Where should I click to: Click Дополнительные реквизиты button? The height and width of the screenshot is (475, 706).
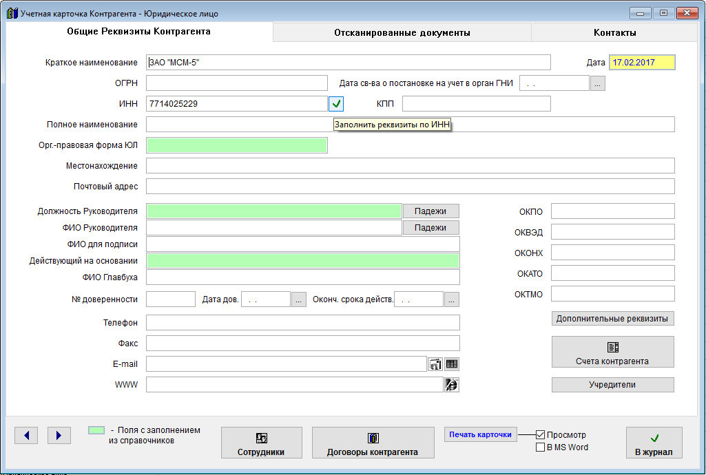[x=612, y=319]
